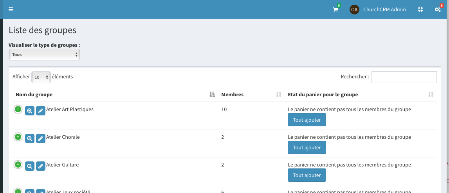View Atelier Chorale group details
449x193 pixels.
click(30, 138)
